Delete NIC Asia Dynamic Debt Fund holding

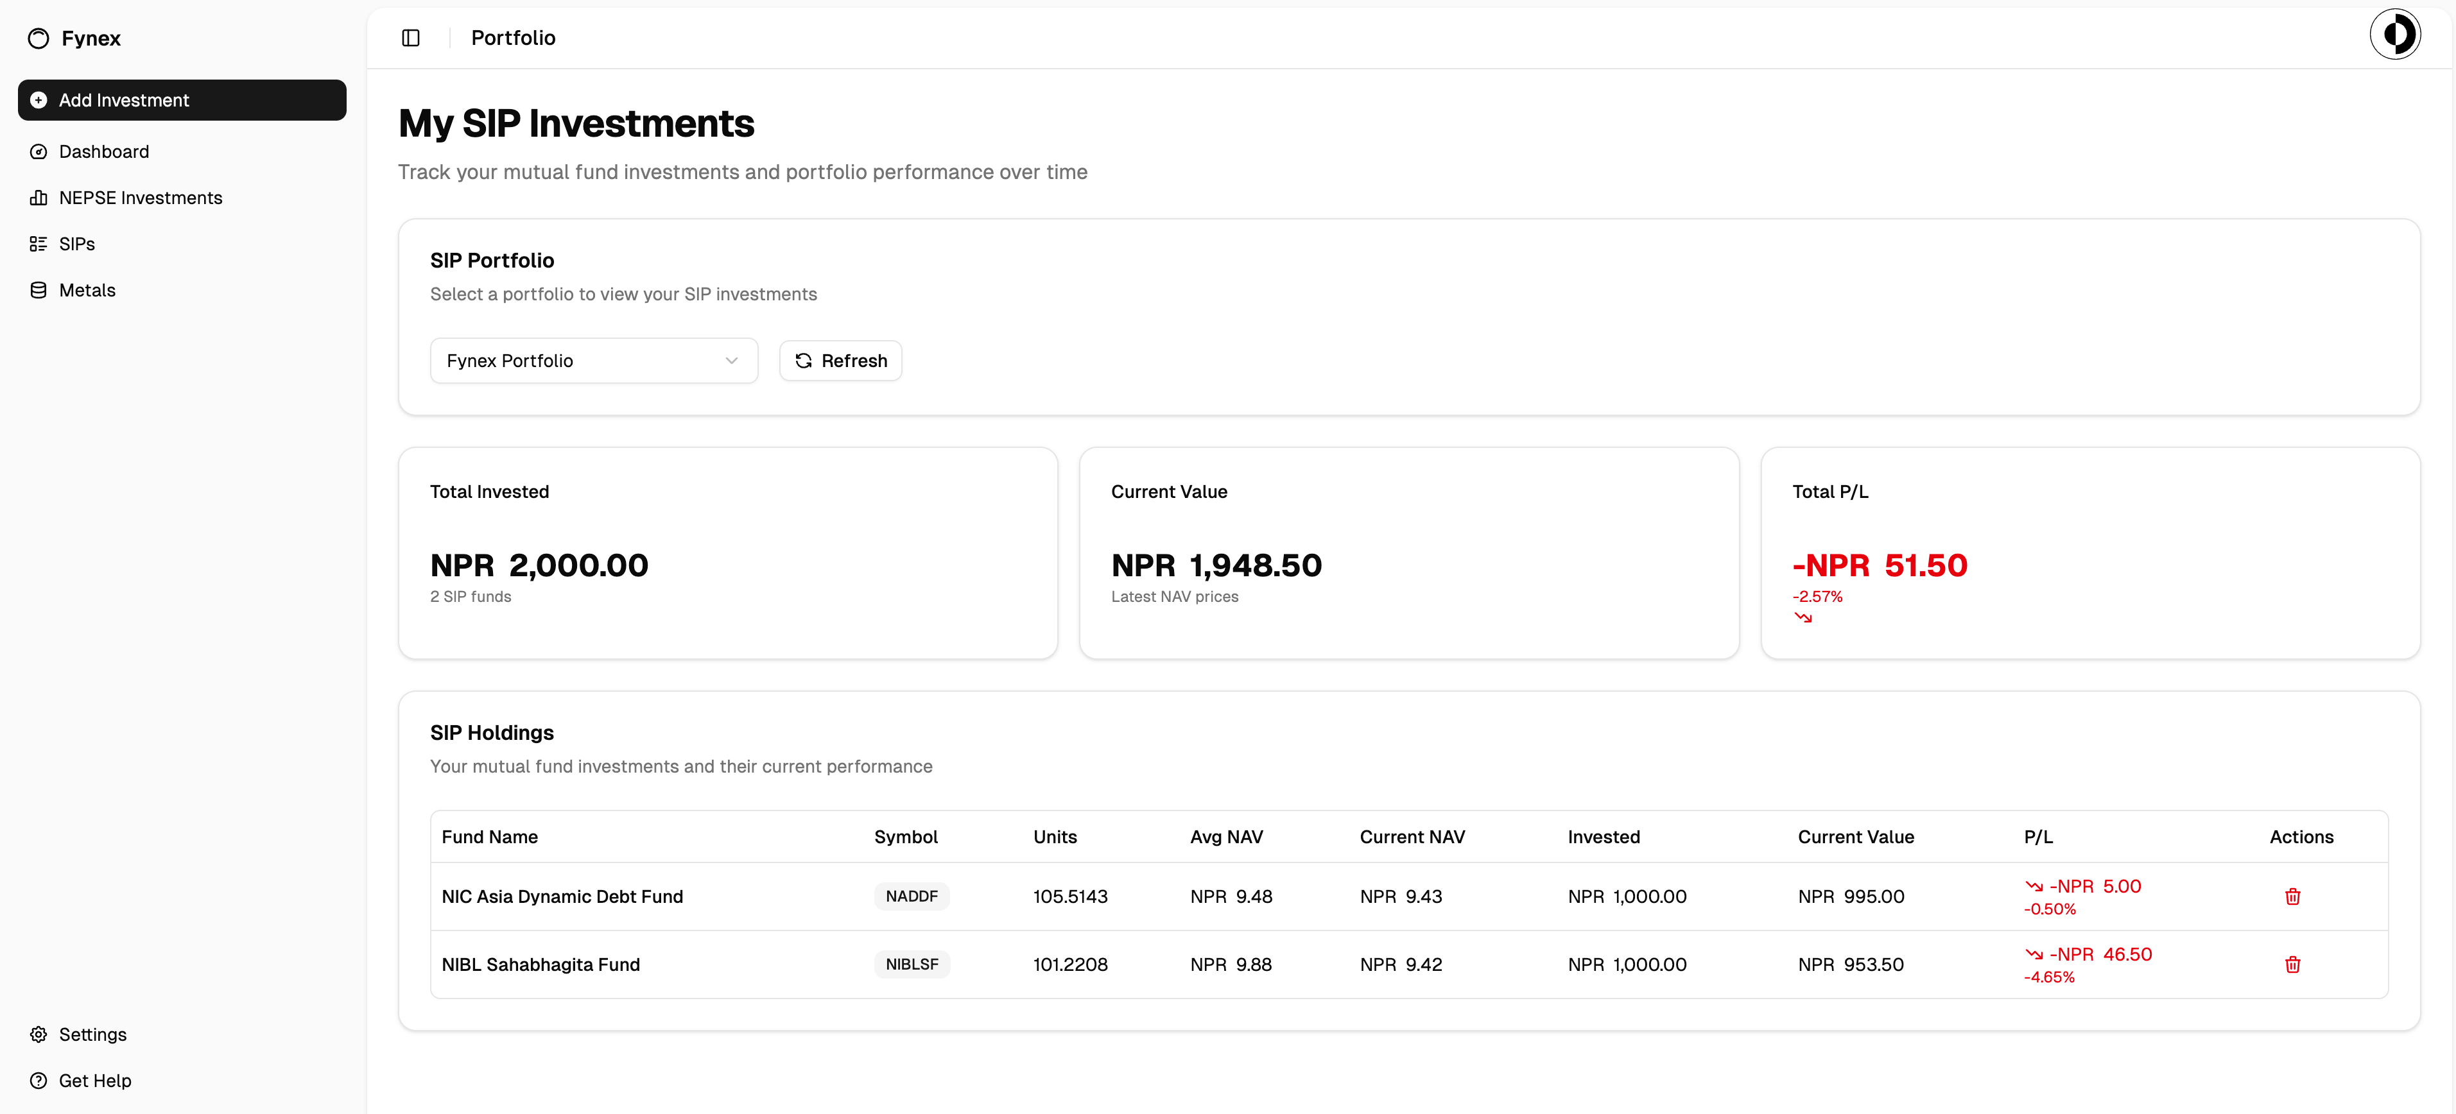2293,896
